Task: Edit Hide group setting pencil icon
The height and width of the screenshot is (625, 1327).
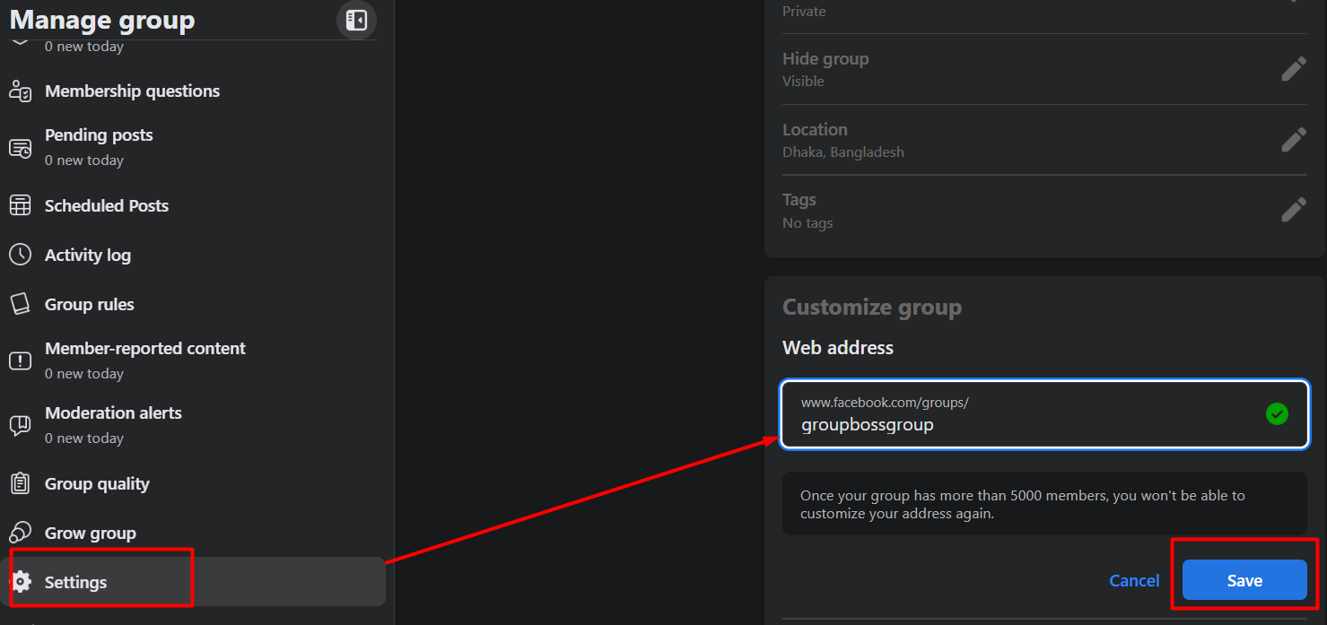Action: (x=1293, y=69)
